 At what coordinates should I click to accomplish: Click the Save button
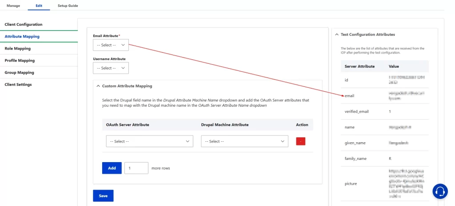coord(103,195)
